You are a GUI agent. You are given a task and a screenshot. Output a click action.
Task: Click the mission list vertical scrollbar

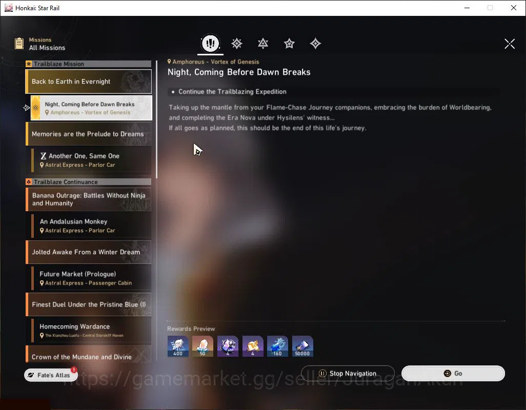pos(157,120)
